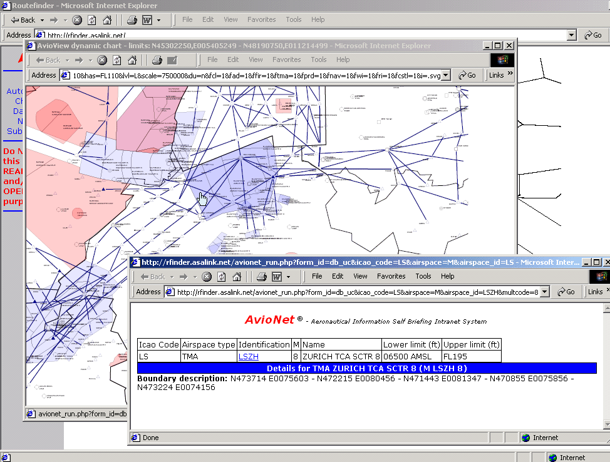Click Links toolbar label in AvioView window
610x462 pixels.
(497, 75)
